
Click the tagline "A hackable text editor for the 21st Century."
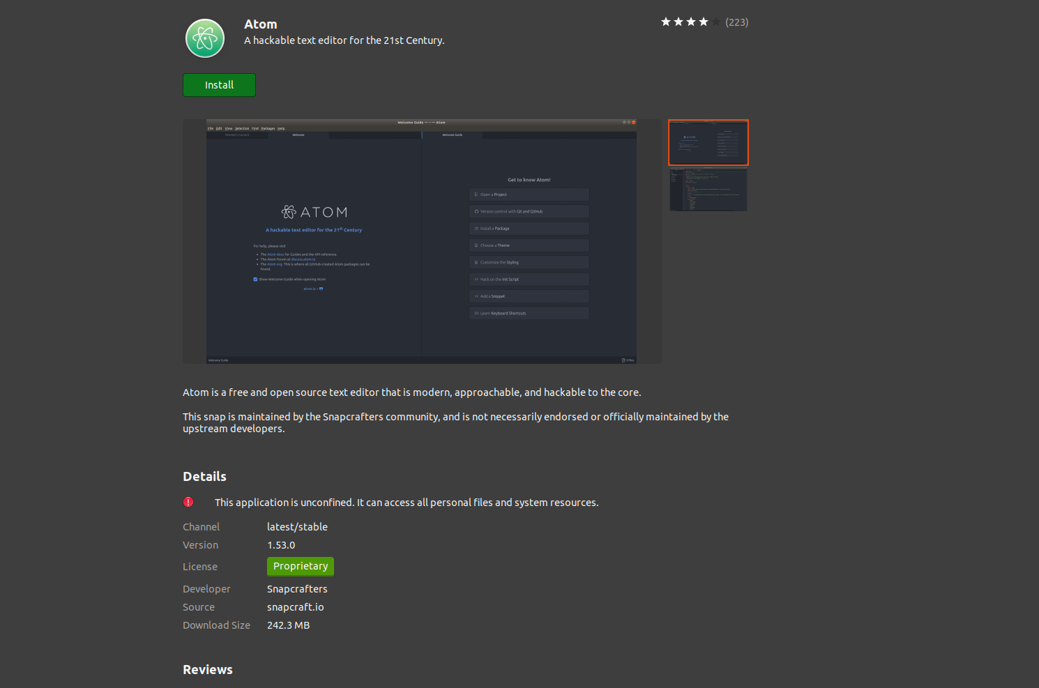344,40
